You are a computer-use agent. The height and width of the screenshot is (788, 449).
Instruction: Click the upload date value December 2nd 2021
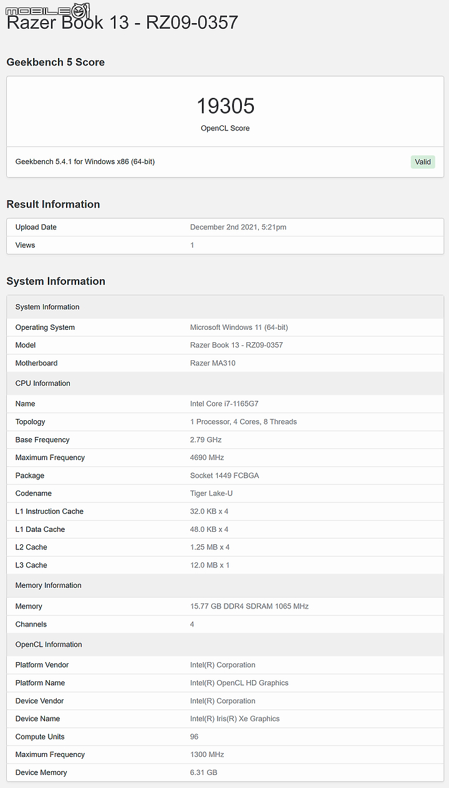(238, 227)
